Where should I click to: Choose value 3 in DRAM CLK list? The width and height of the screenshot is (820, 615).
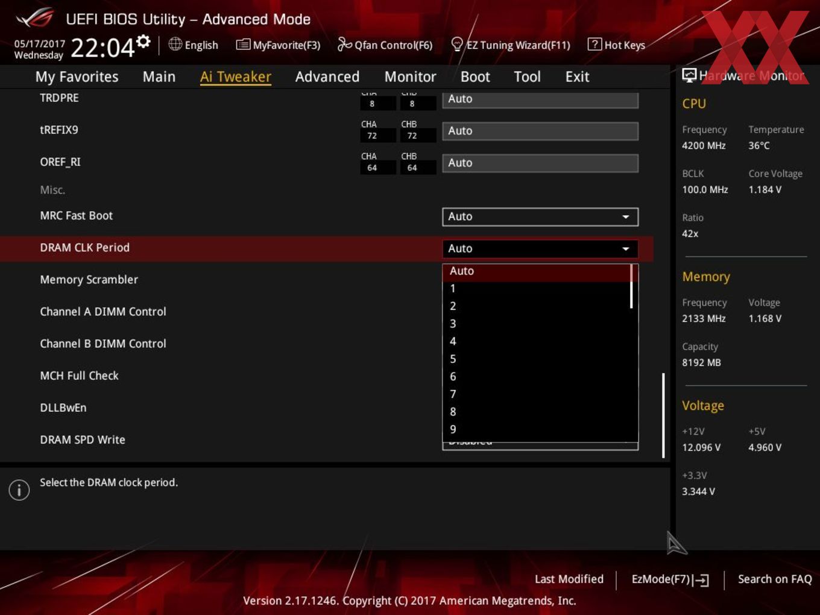coord(536,324)
